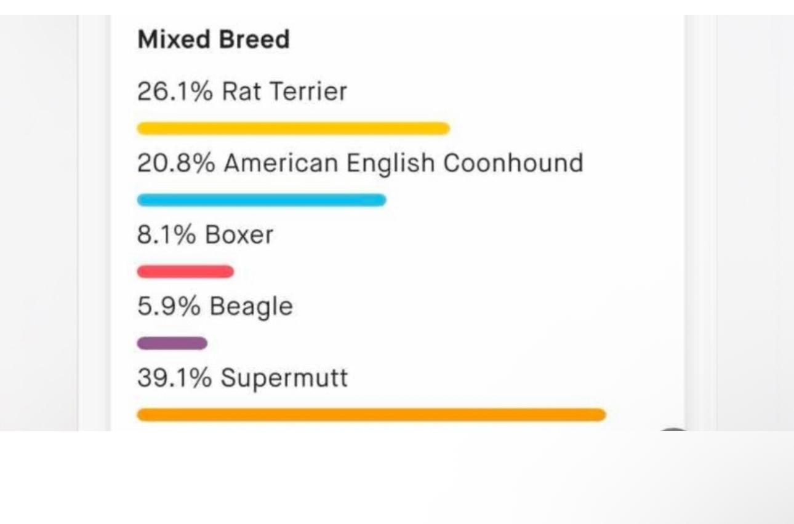Select the 5.9% Beagle label

(215, 307)
